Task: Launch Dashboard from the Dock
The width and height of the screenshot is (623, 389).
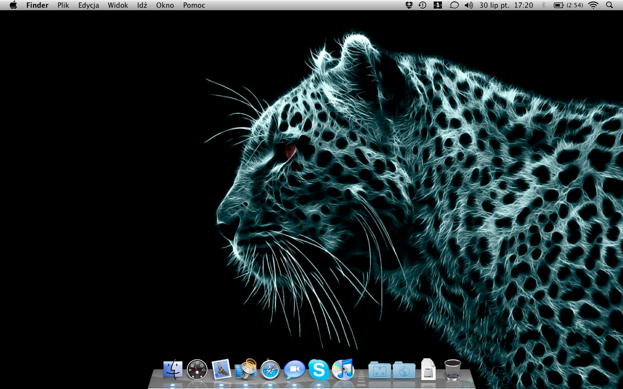Action: point(197,370)
